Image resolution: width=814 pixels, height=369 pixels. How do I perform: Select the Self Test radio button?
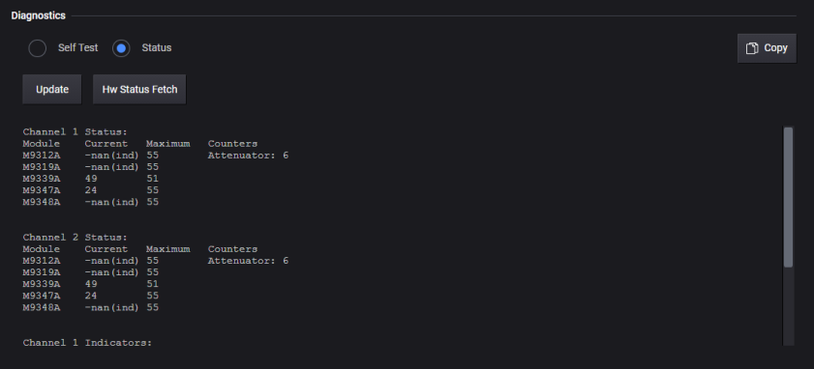38,48
